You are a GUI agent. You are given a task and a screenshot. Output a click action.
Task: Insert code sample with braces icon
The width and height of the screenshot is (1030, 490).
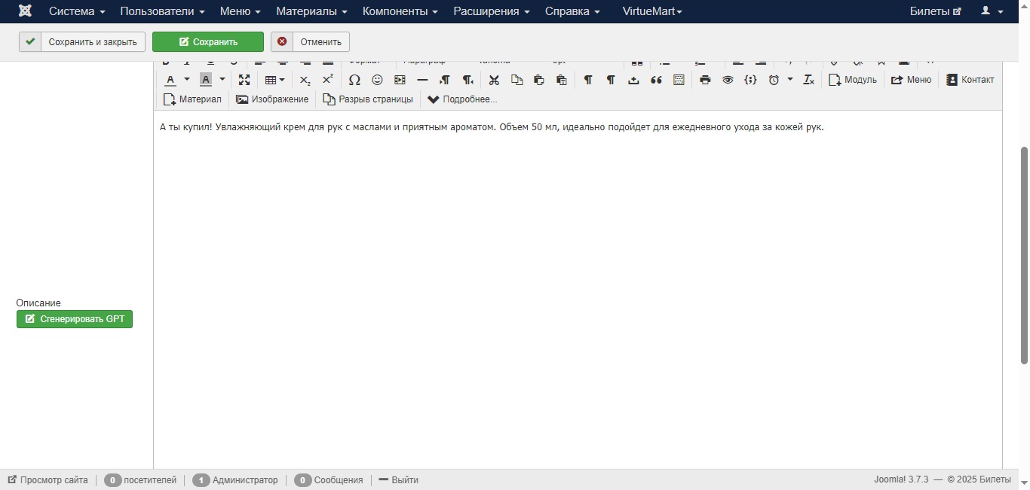pos(750,80)
